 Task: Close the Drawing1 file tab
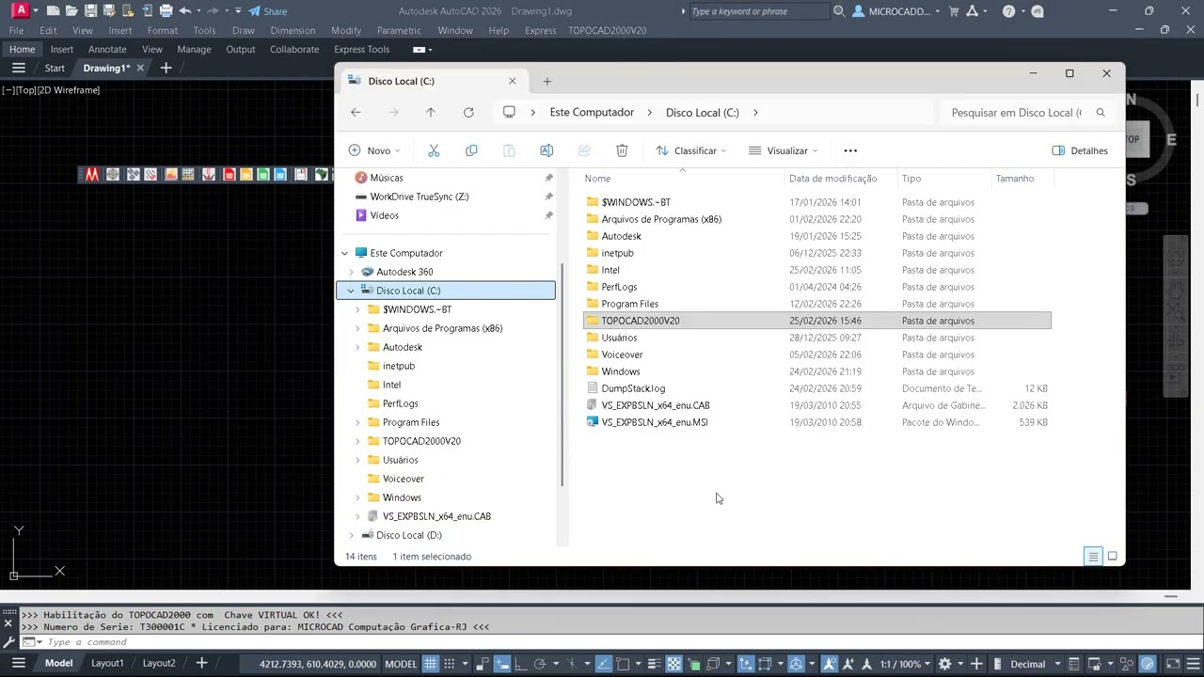coord(140,68)
